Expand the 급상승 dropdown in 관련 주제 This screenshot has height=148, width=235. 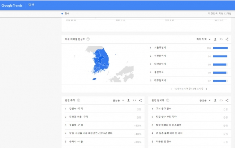click(118, 100)
